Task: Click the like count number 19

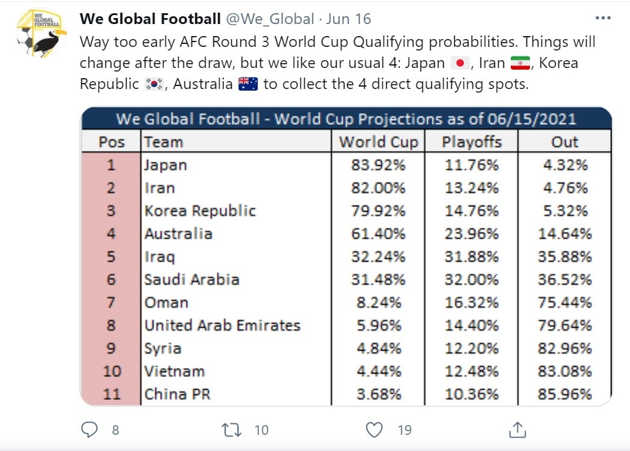Action: click(x=404, y=430)
